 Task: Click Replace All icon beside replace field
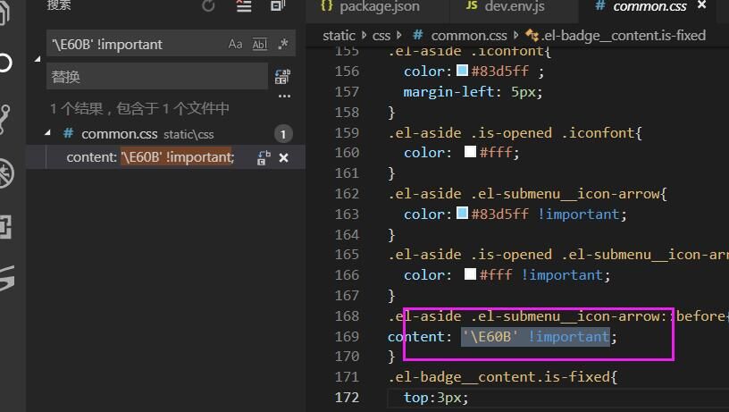pos(282,76)
